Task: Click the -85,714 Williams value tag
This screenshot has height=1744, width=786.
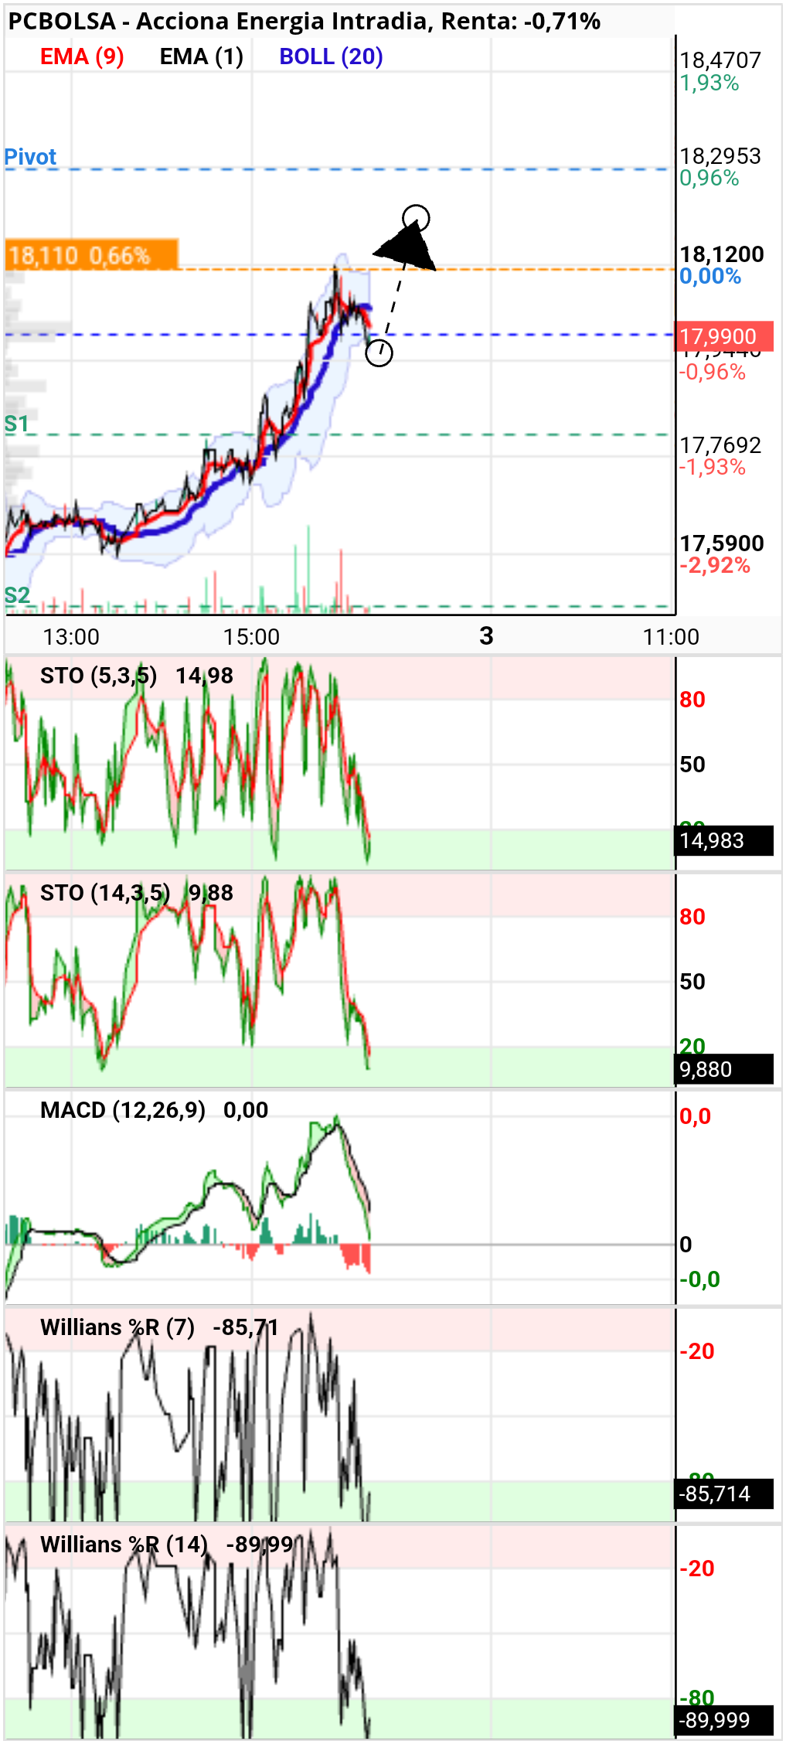Action: point(724,1494)
